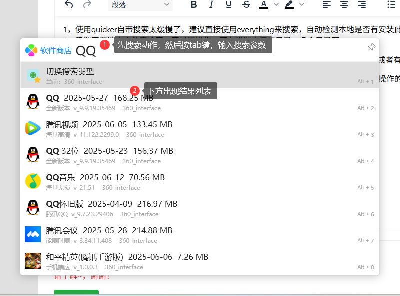400x296 pixels.
Task: Click version v_11.122.2299.0 under 腾讯视频
Action: [96, 135]
